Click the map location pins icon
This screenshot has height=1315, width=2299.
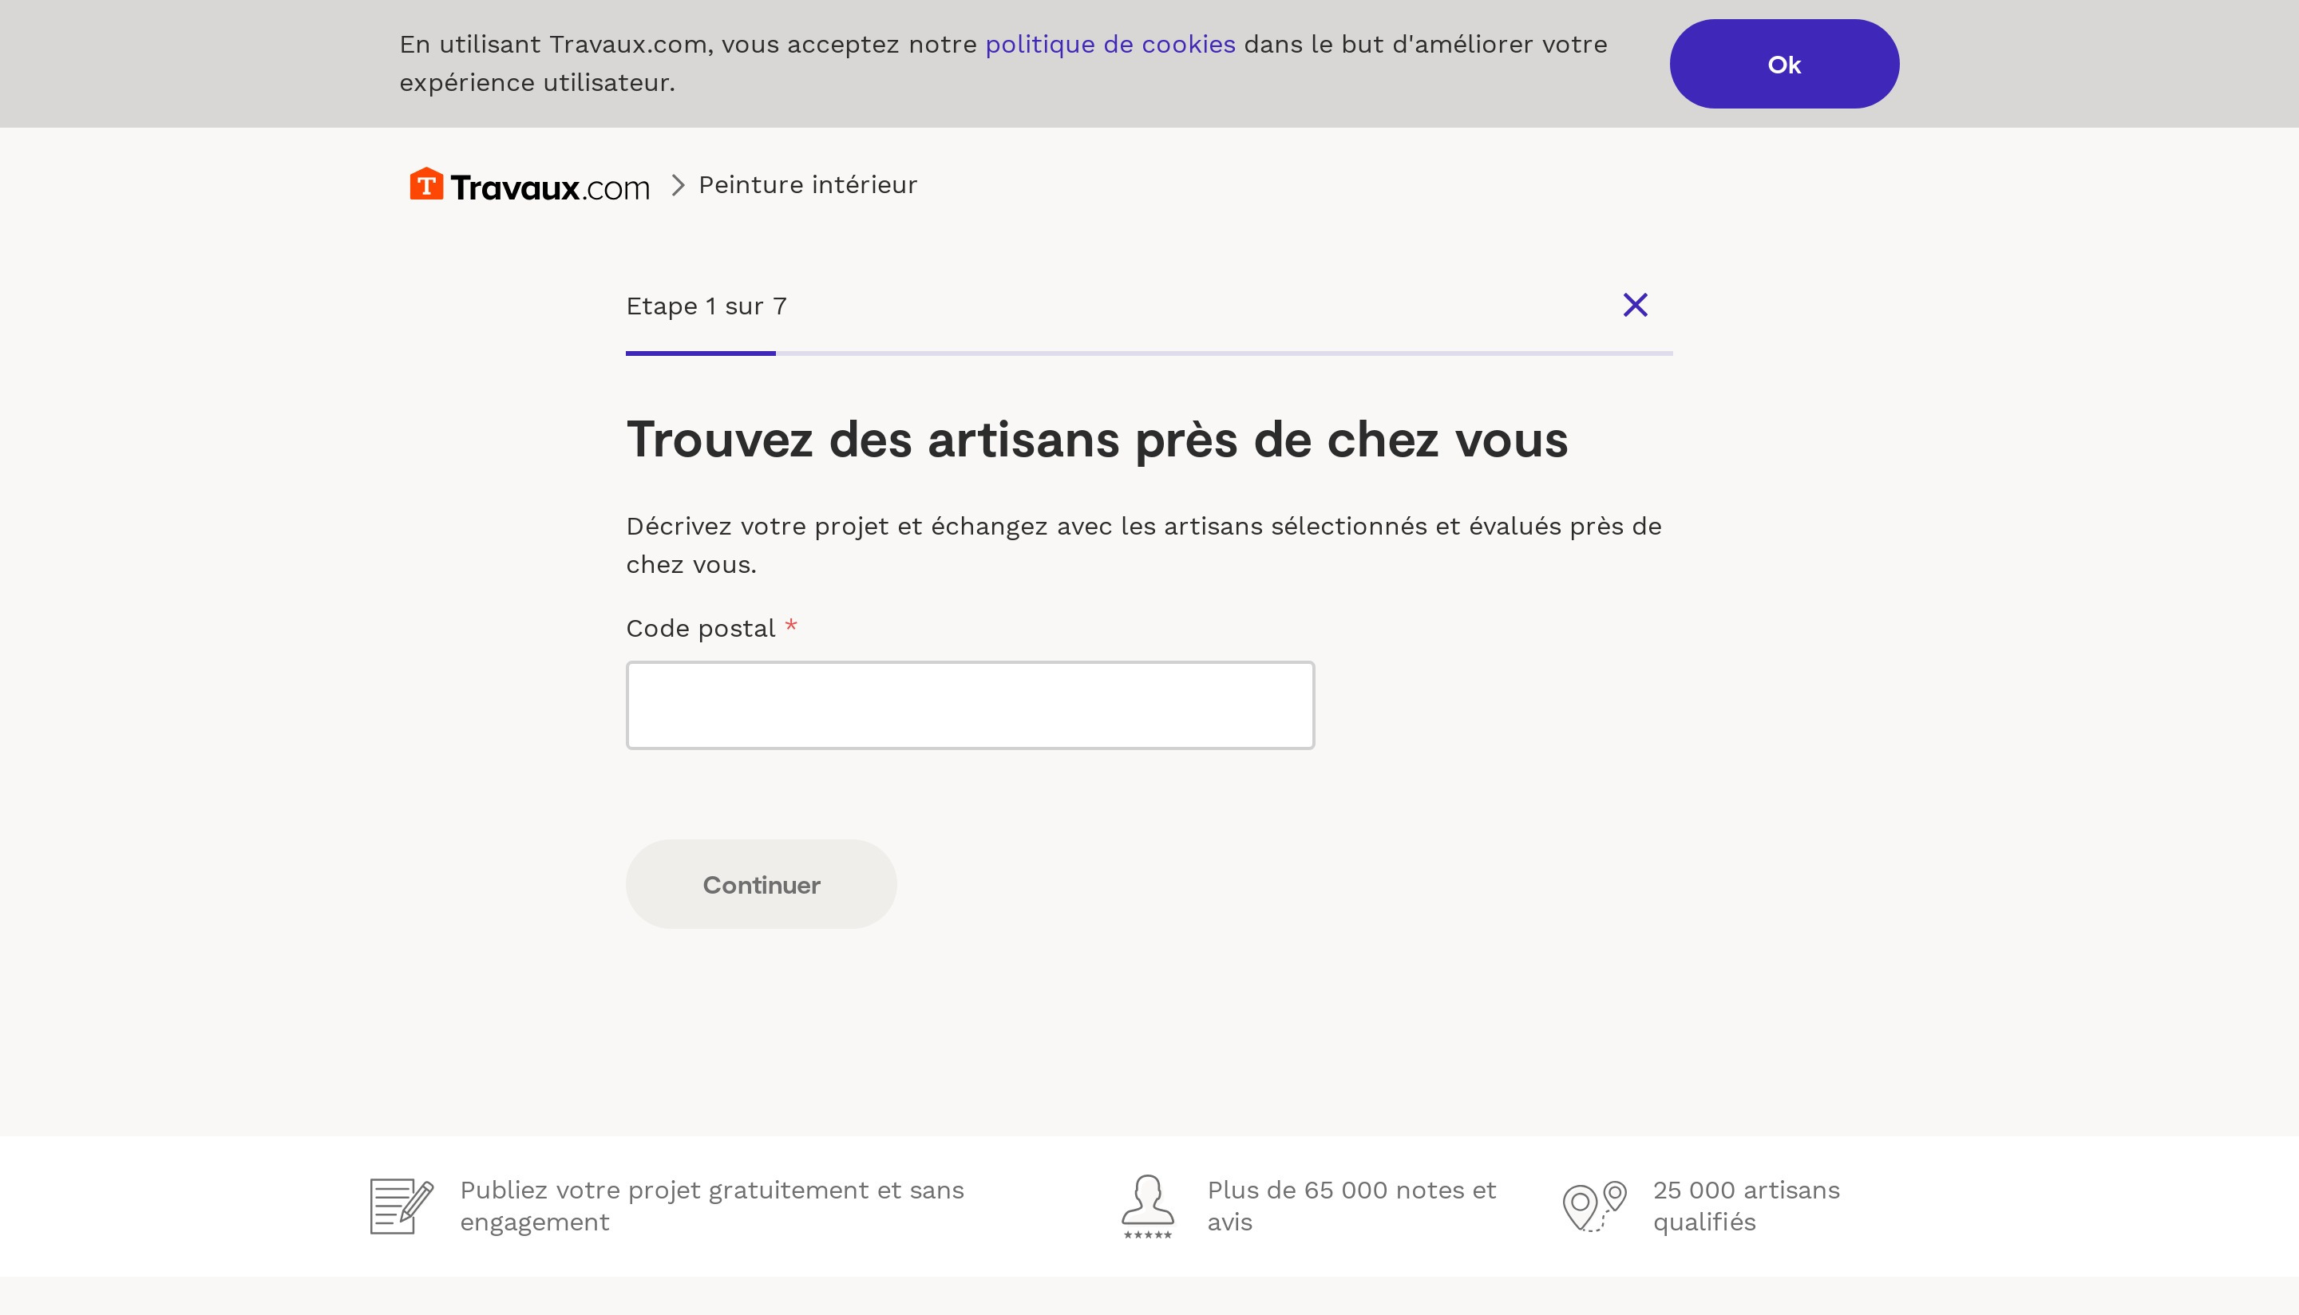[1594, 1206]
